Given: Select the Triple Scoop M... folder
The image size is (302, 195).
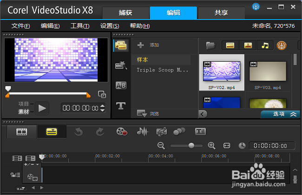Looking at the screenshot, I should (162, 70).
